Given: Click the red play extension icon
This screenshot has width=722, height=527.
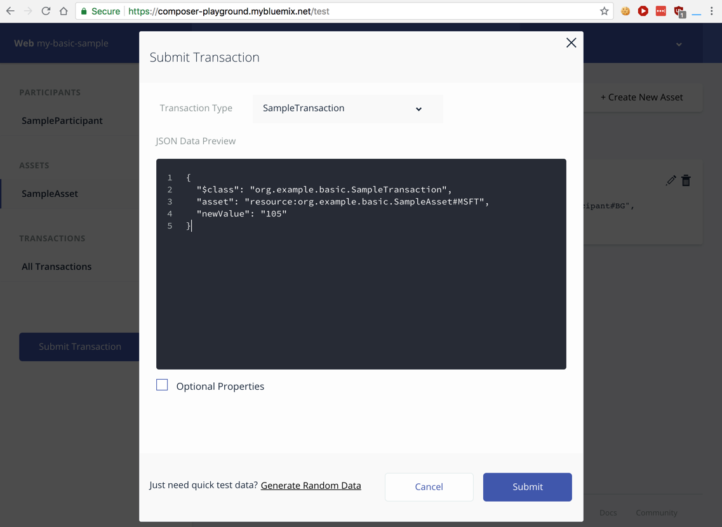Looking at the screenshot, I should click(643, 11).
